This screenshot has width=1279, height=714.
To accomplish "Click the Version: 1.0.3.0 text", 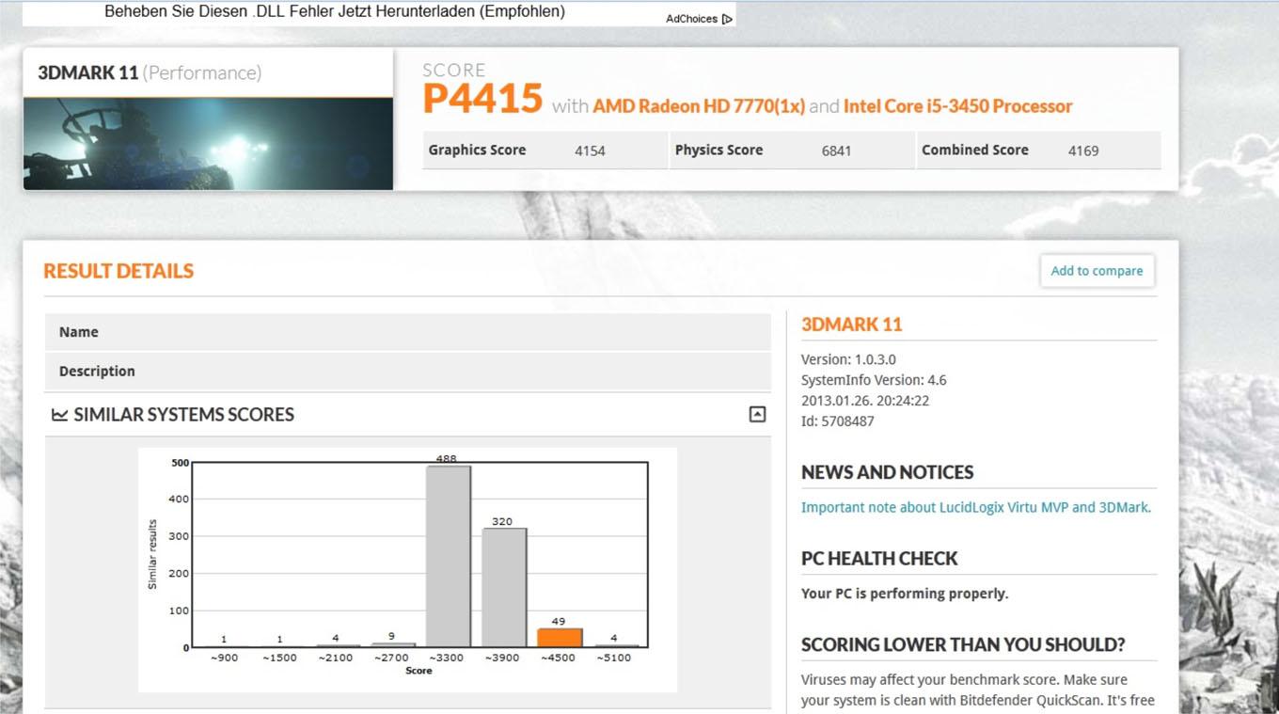I will 848,359.
